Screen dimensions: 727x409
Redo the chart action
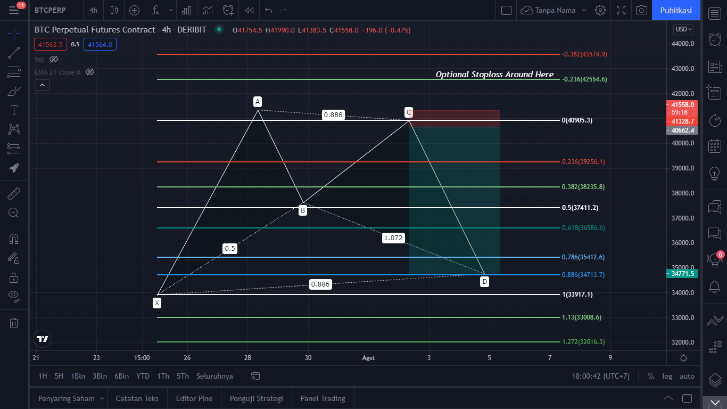click(284, 10)
